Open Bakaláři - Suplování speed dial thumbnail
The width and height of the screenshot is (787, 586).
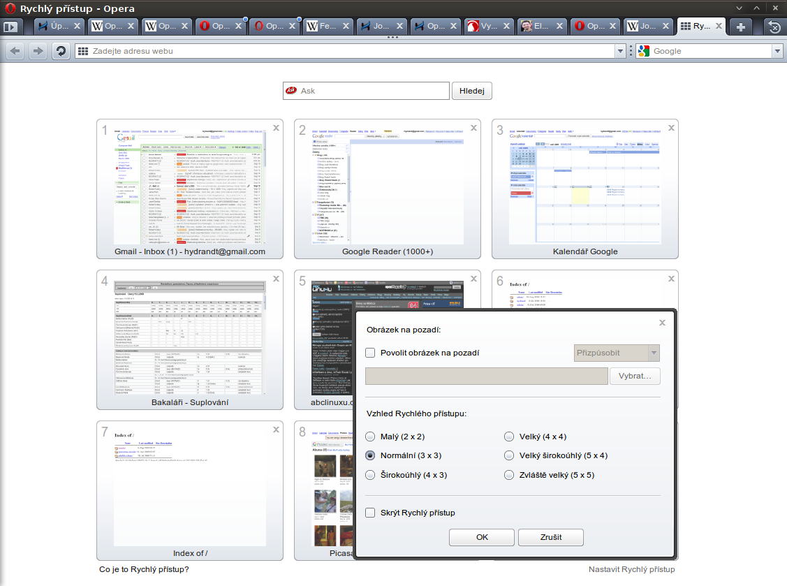pos(190,339)
